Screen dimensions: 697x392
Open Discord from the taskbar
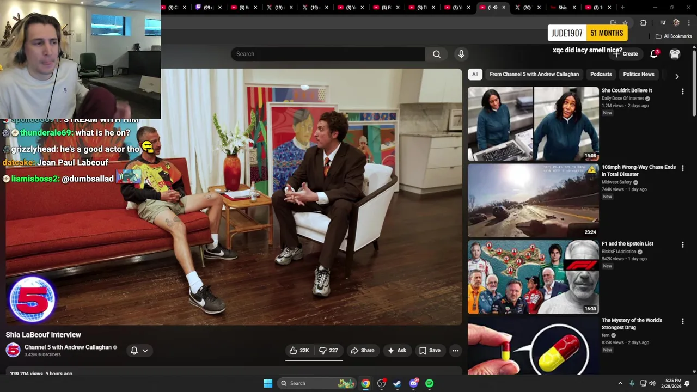(413, 383)
